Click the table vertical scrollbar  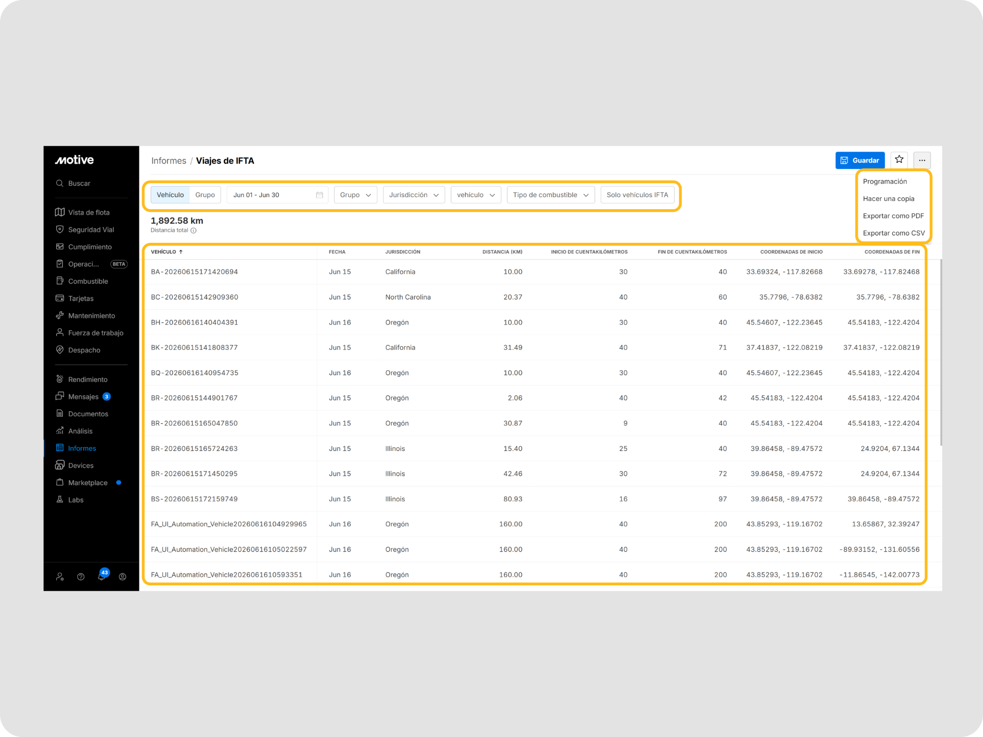click(x=940, y=353)
